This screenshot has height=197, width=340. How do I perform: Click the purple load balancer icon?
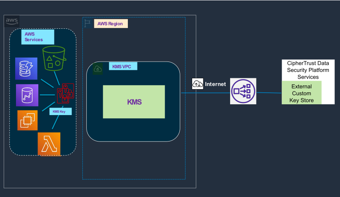[243, 92]
